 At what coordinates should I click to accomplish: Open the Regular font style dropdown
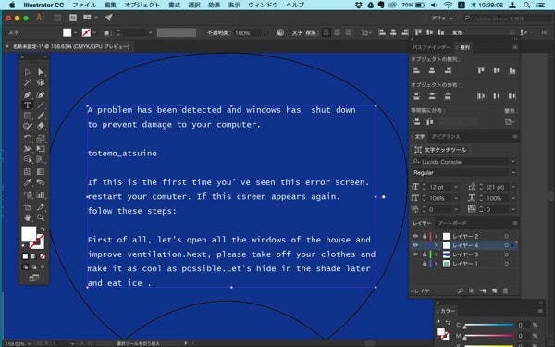click(x=512, y=173)
